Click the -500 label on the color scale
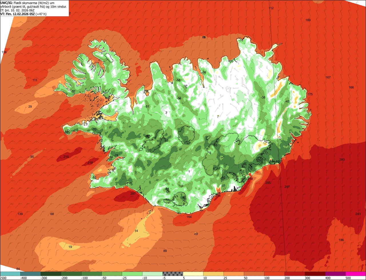This screenshot has width=366, height=280. pyautogui.click(x=3, y=278)
